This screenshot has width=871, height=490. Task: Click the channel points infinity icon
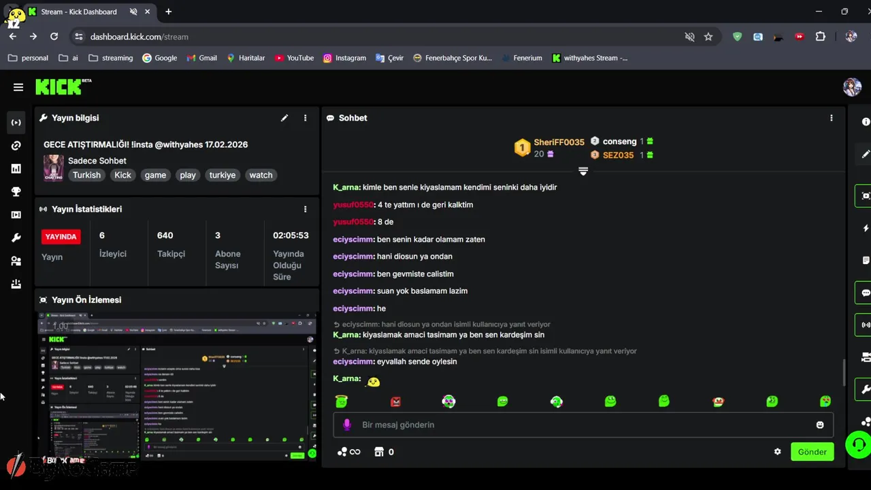click(x=349, y=452)
